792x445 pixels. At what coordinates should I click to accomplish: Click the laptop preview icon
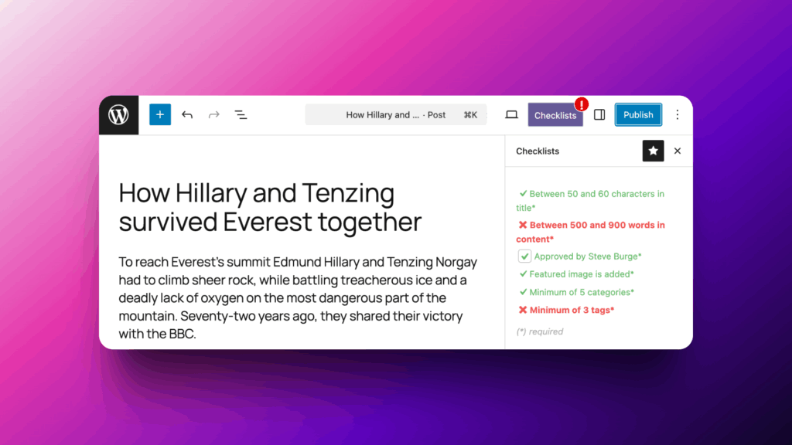pos(511,115)
